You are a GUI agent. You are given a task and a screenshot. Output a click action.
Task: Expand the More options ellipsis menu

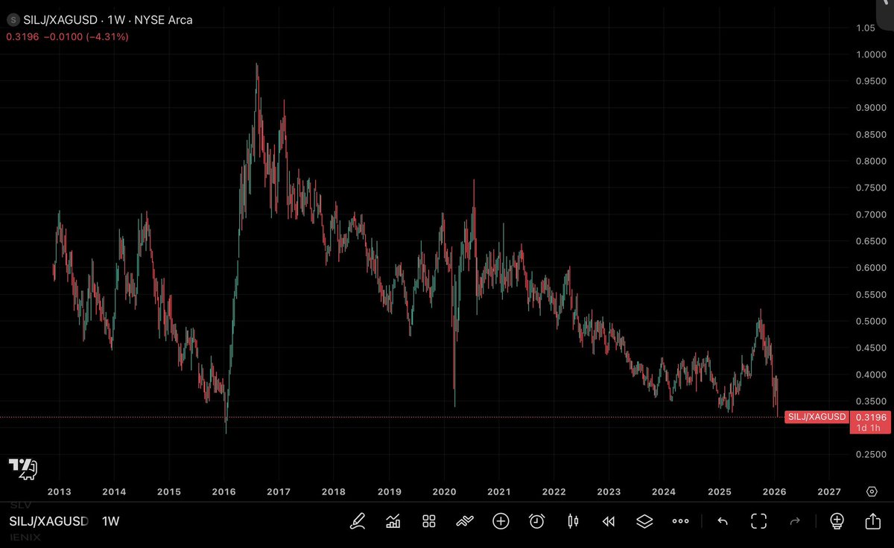(x=679, y=521)
